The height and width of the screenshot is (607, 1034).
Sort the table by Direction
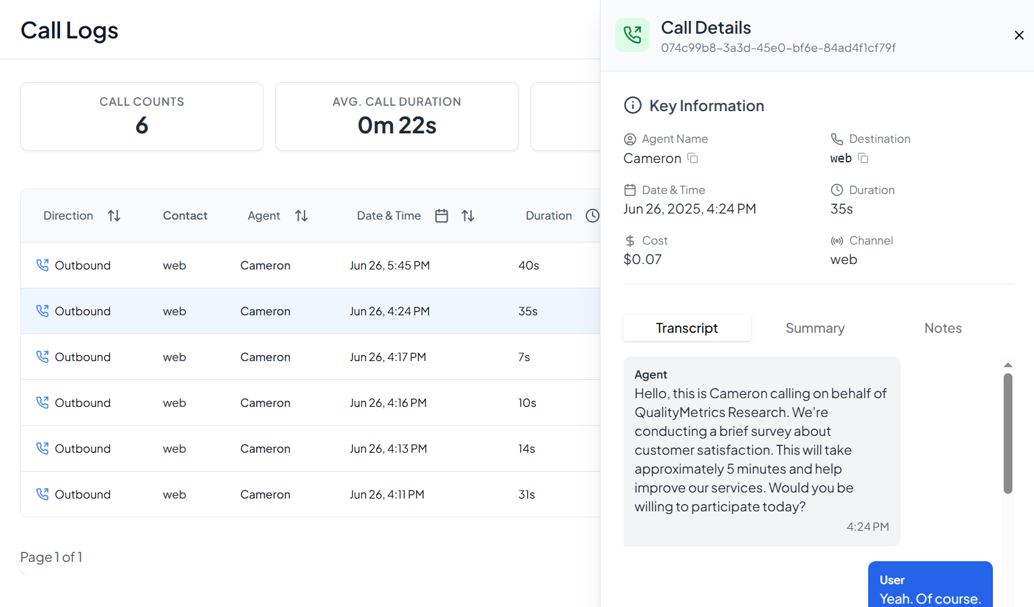point(114,216)
